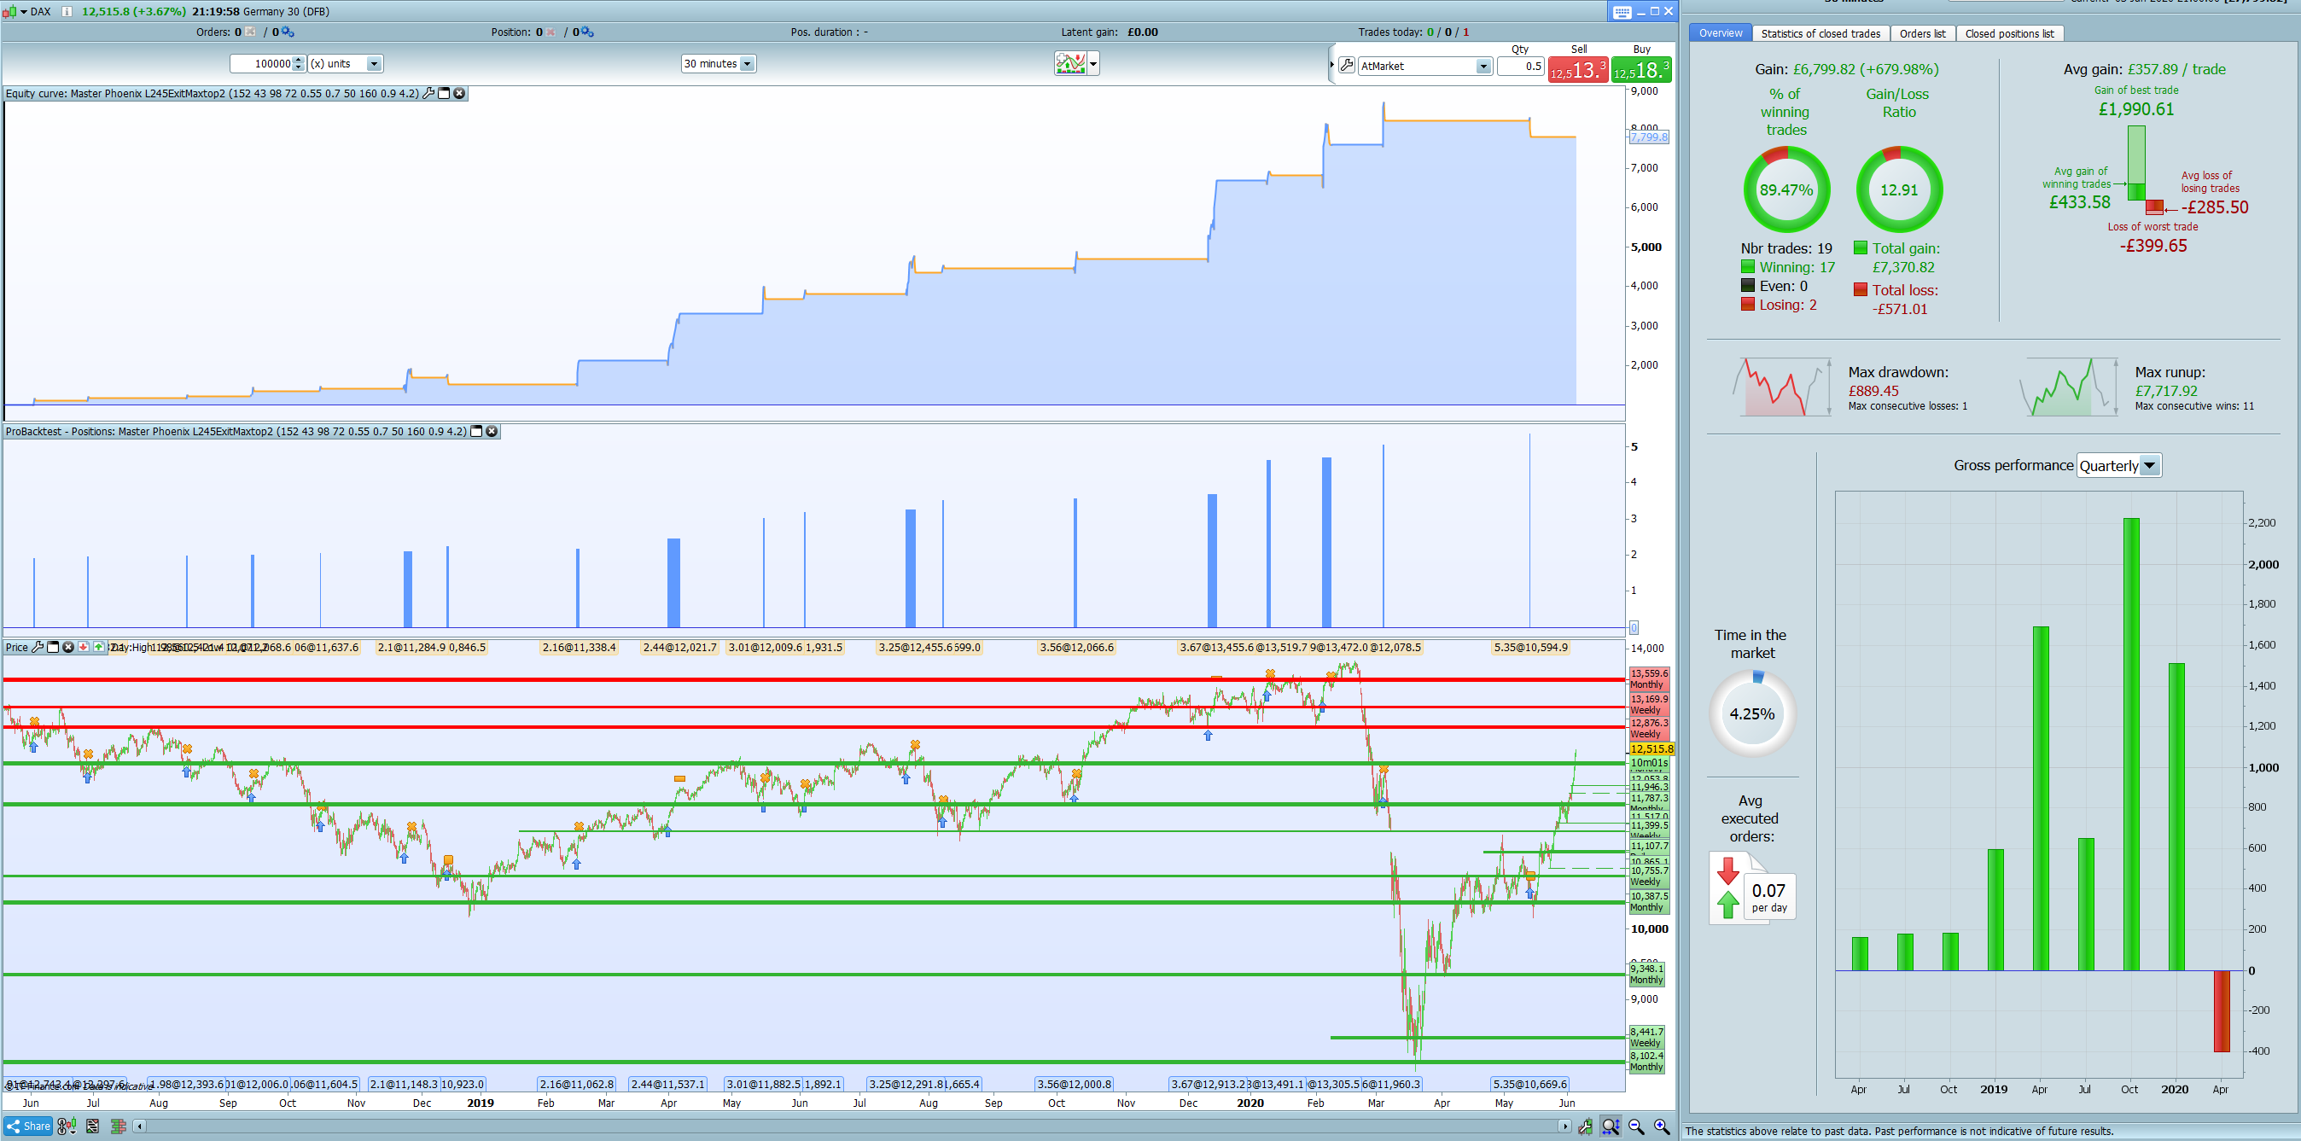
Task: Click the green Buy price button
Action: [x=1641, y=70]
